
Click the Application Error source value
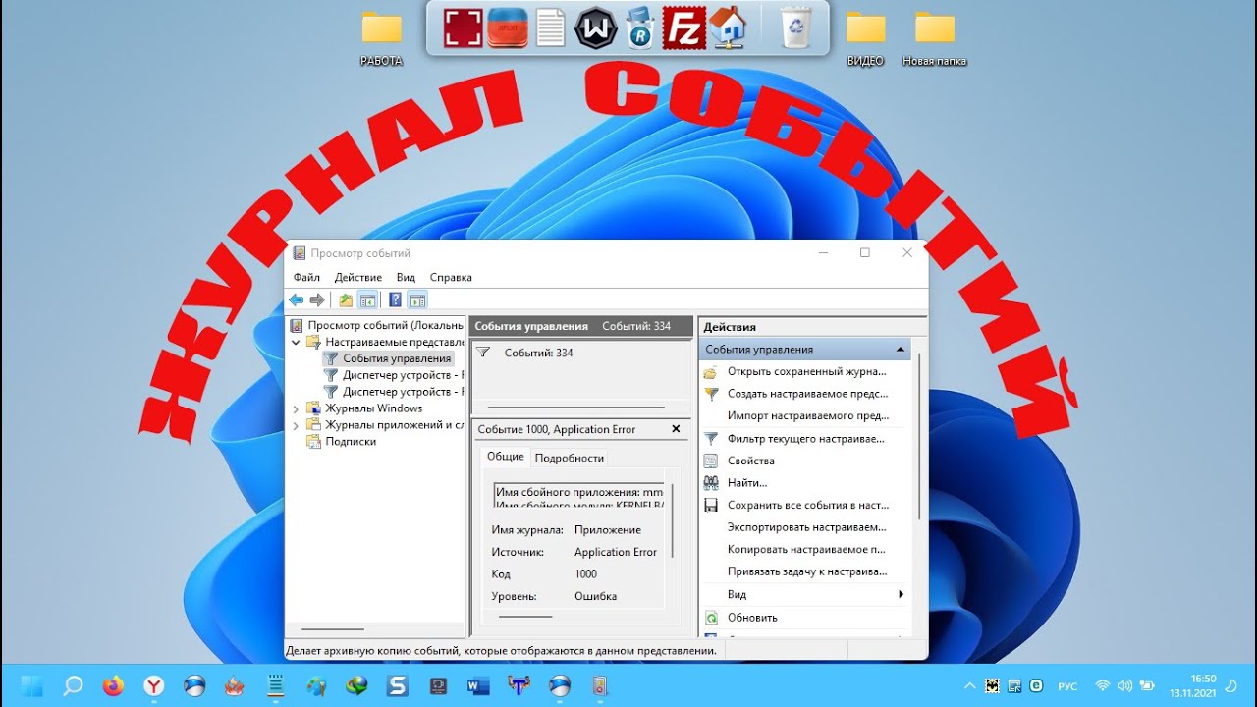pyautogui.click(x=616, y=552)
